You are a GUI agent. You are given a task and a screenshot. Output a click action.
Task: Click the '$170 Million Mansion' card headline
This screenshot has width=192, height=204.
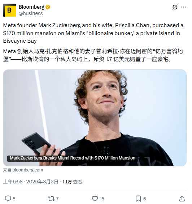click(73, 158)
